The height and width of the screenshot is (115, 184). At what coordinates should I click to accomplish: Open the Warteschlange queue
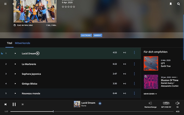[x=150, y=105]
